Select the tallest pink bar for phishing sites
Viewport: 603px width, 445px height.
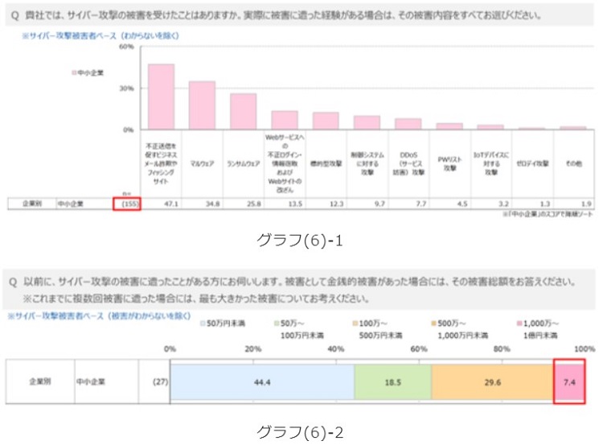click(161, 97)
